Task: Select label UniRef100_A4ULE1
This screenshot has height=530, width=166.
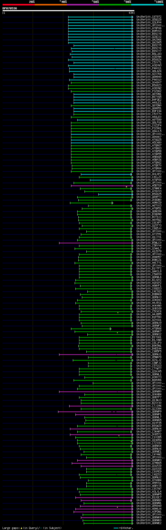Action: 149,103
